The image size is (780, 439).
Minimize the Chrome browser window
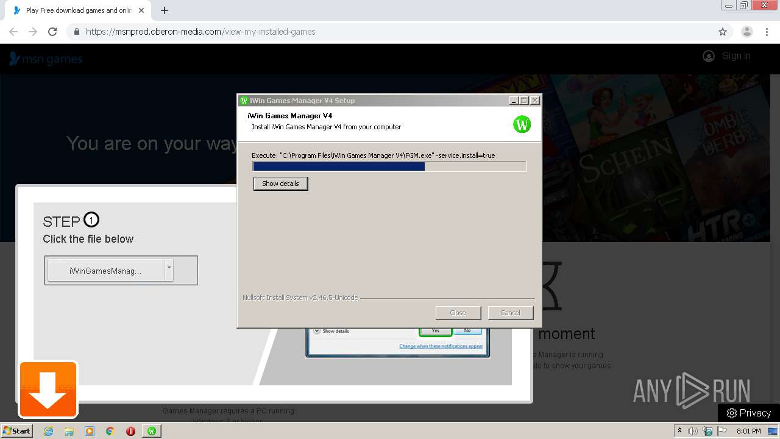pos(728,5)
